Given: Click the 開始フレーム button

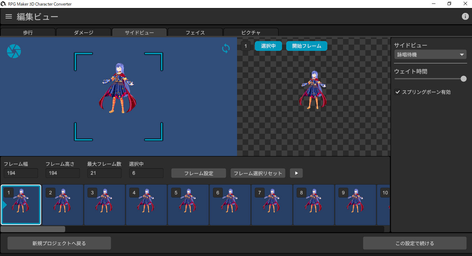Looking at the screenshot, I should coord(306,46).
